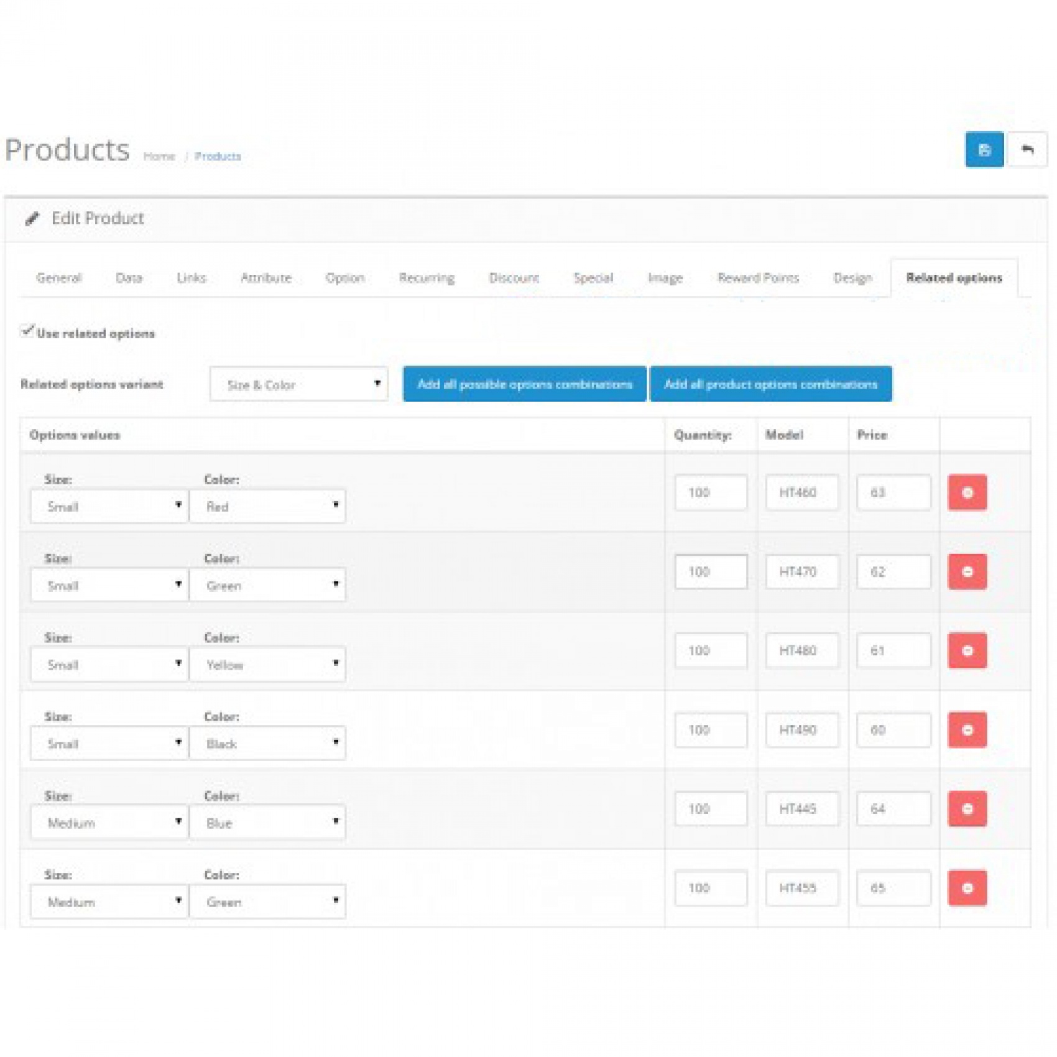Image resolution: width=1057 pixels, height=1057 pixels.
Task: Delete the HT490 Small Black row
Action: (x=967, y=730)
